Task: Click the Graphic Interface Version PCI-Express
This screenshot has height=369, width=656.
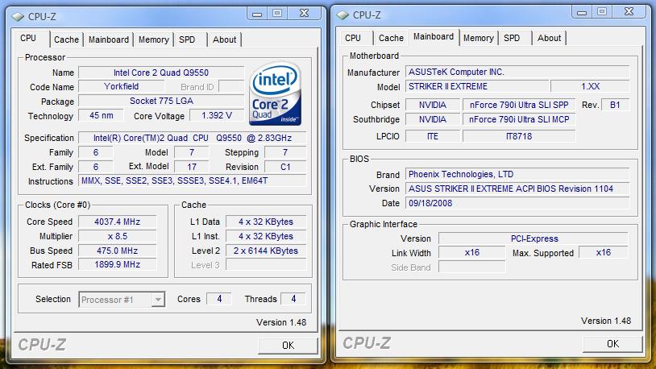Action: tap(534, 238)
